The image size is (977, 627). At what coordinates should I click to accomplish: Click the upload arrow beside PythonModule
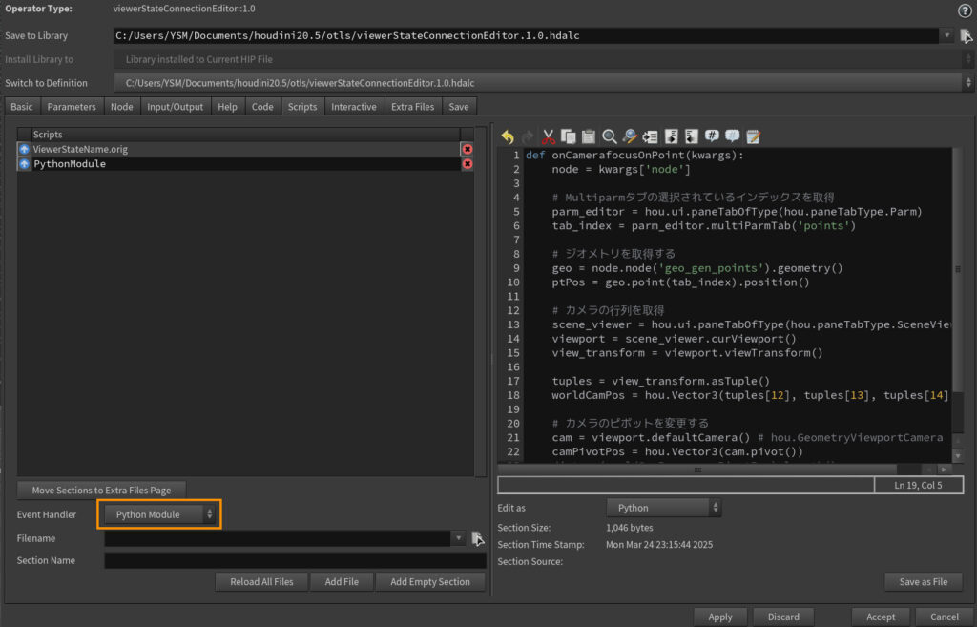click(x=23, y=163)
